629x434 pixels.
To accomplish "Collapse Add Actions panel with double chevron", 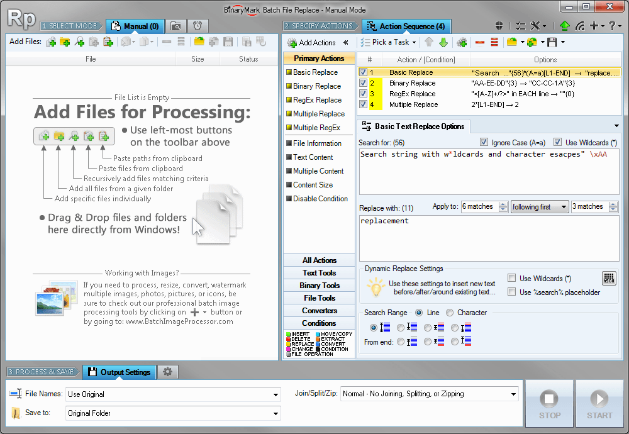I will [x=346, y=43].
